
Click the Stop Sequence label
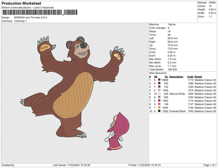click(158, 73)
